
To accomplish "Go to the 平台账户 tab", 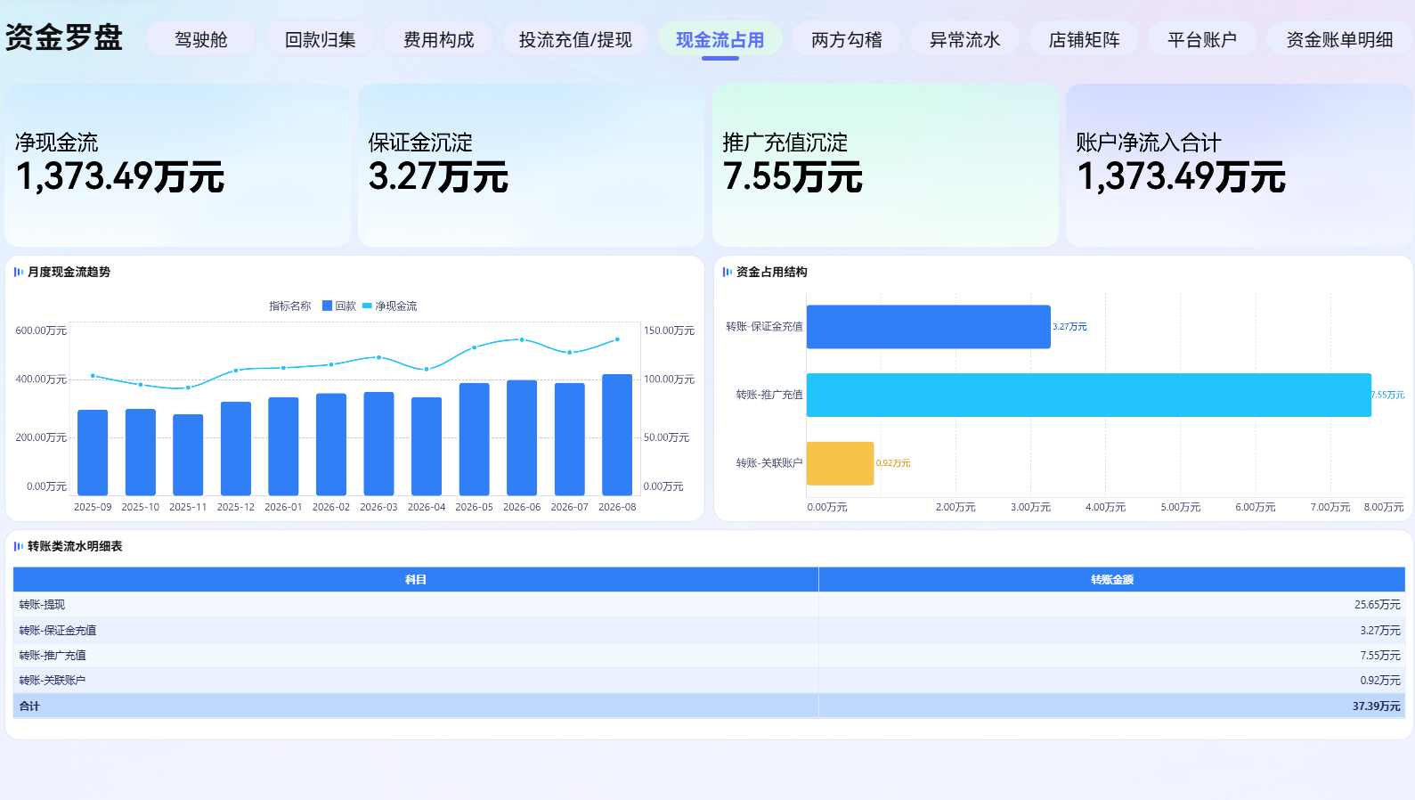I will coord(1202,40).
